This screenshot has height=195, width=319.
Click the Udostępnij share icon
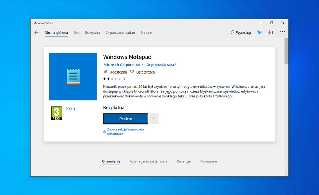coord(105,72)
